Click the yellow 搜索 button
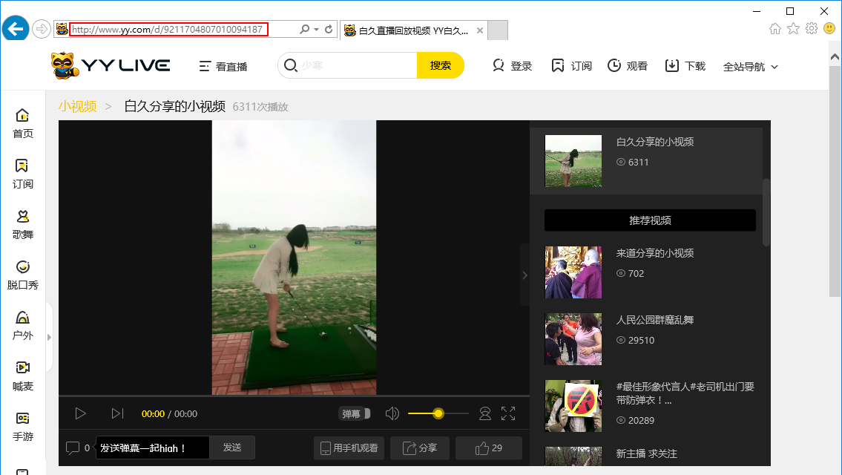 click(440, 65)
